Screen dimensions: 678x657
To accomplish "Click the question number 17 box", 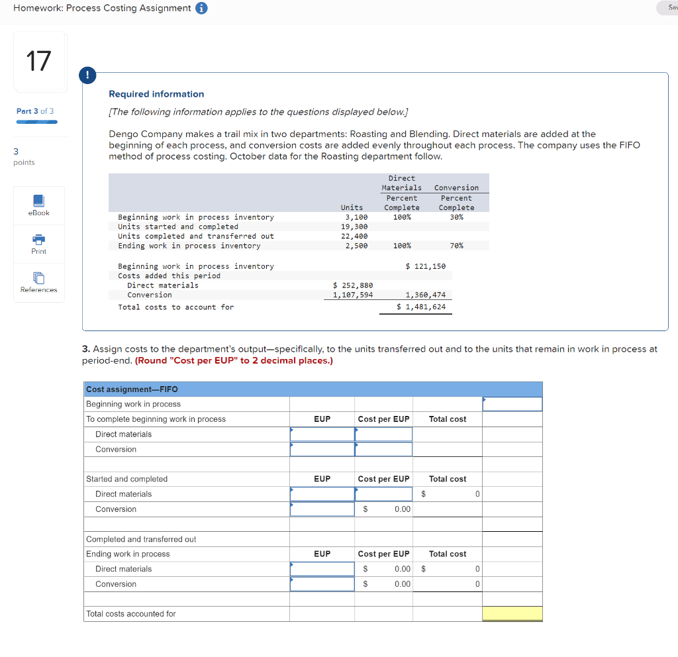I will coord(40,60).
